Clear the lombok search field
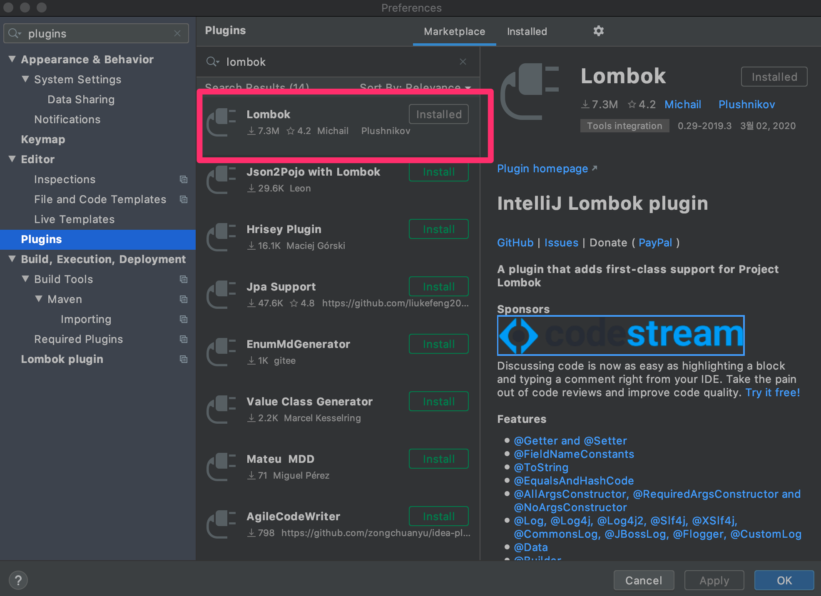 click(463, 62)
